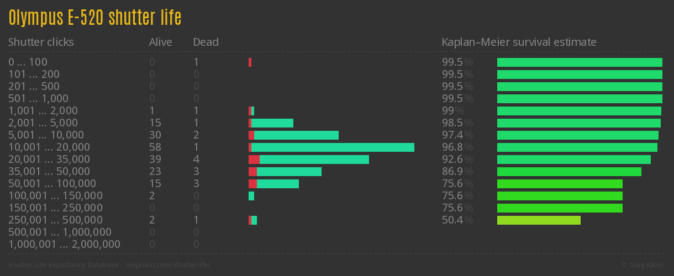Click the teal bar for 5,001–10,000
Image resolution: width=674 pixels, height=276 pixels.
[296, 135]
